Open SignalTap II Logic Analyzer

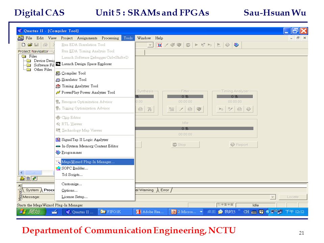pyautogui.click(x=95, y=140)
